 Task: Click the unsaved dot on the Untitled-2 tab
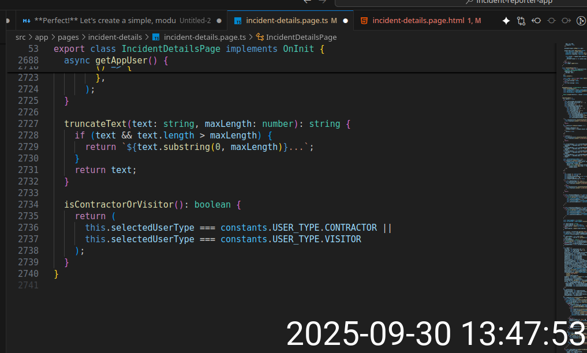tap(219, 21)
